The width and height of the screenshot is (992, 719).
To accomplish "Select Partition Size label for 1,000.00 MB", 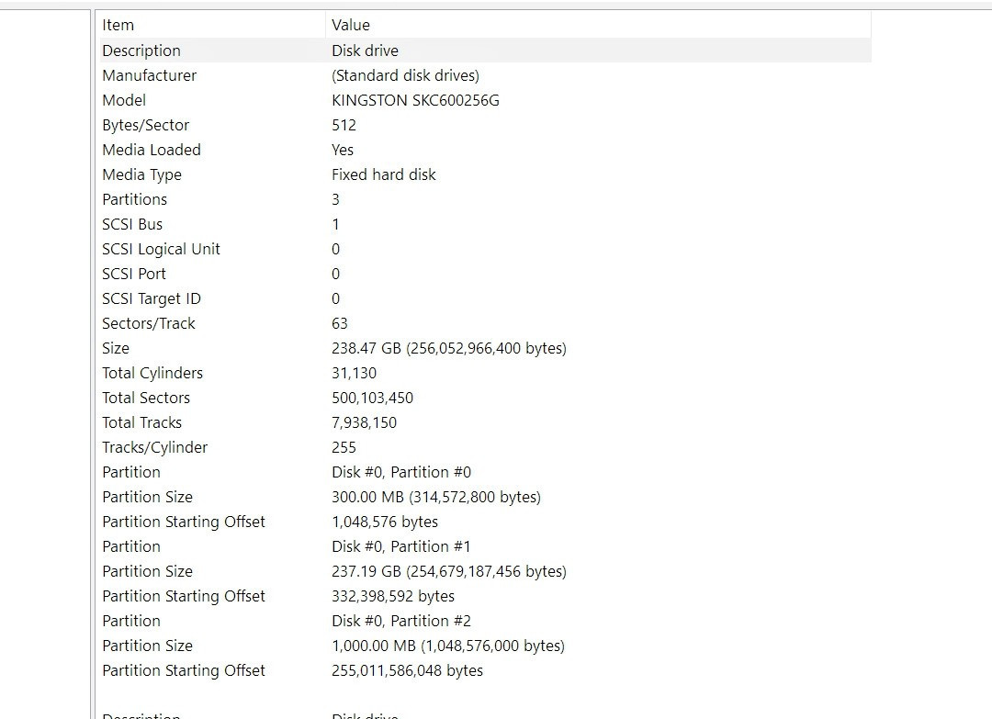I will pyautogui.click(x=147, y=646).
